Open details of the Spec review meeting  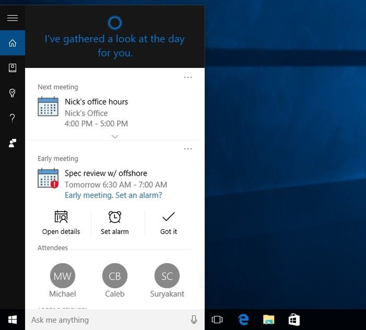point(61,223)
